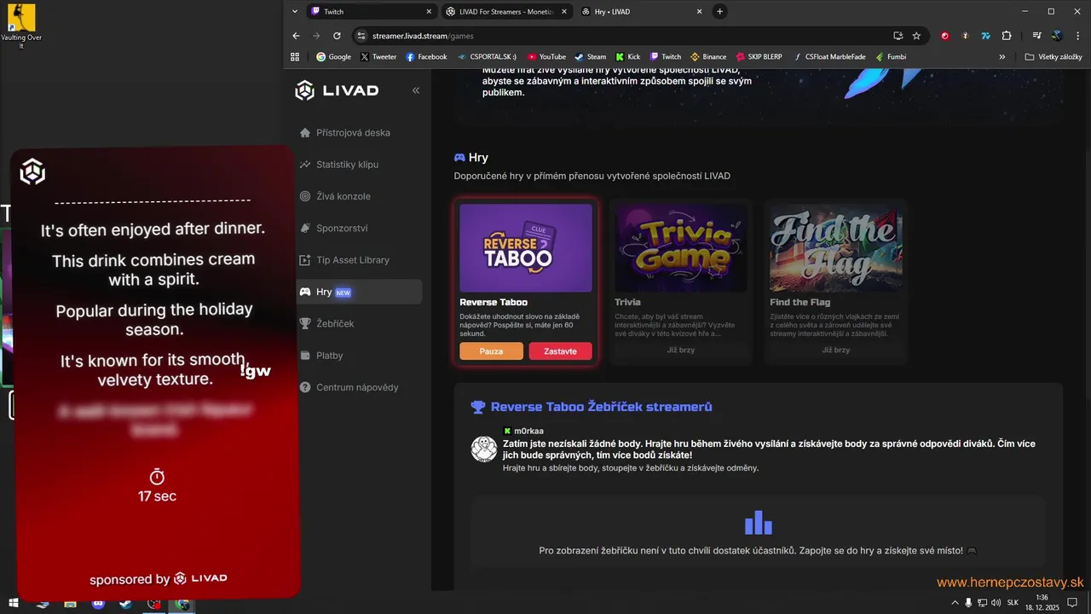Viewport: 1091px width, 614px height.
Task: Open the Binance bookmark
Action: [x=708, y=57]
